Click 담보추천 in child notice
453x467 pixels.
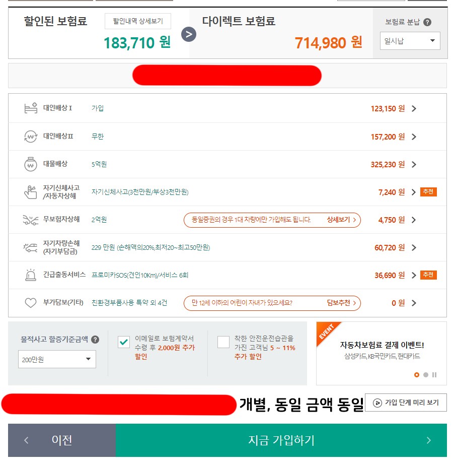pos(341,303)
